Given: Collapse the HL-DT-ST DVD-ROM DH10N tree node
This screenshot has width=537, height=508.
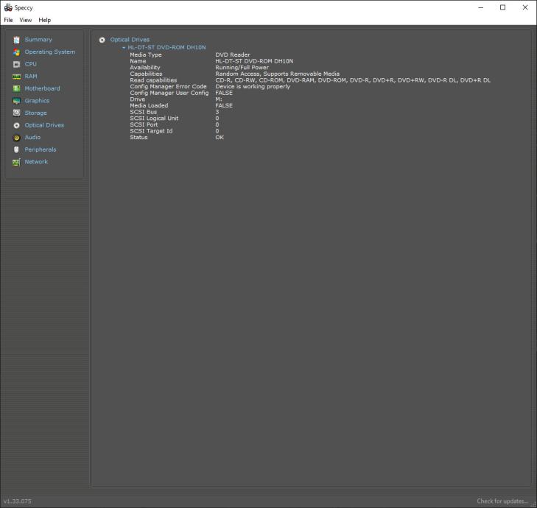Looking at the screenshot, I should pos(124,47).
